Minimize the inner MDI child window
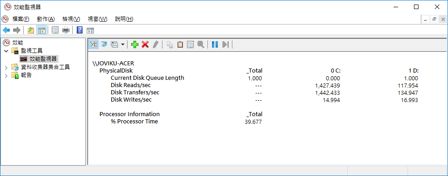This screenshot has width=448, height=176. (426, 20)
